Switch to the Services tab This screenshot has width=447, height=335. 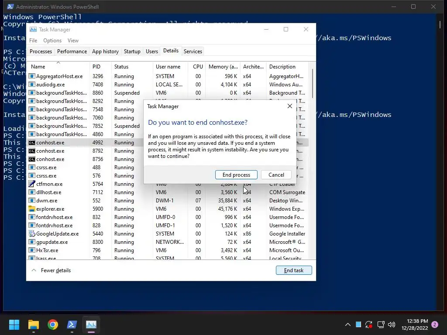pos(193,51)
